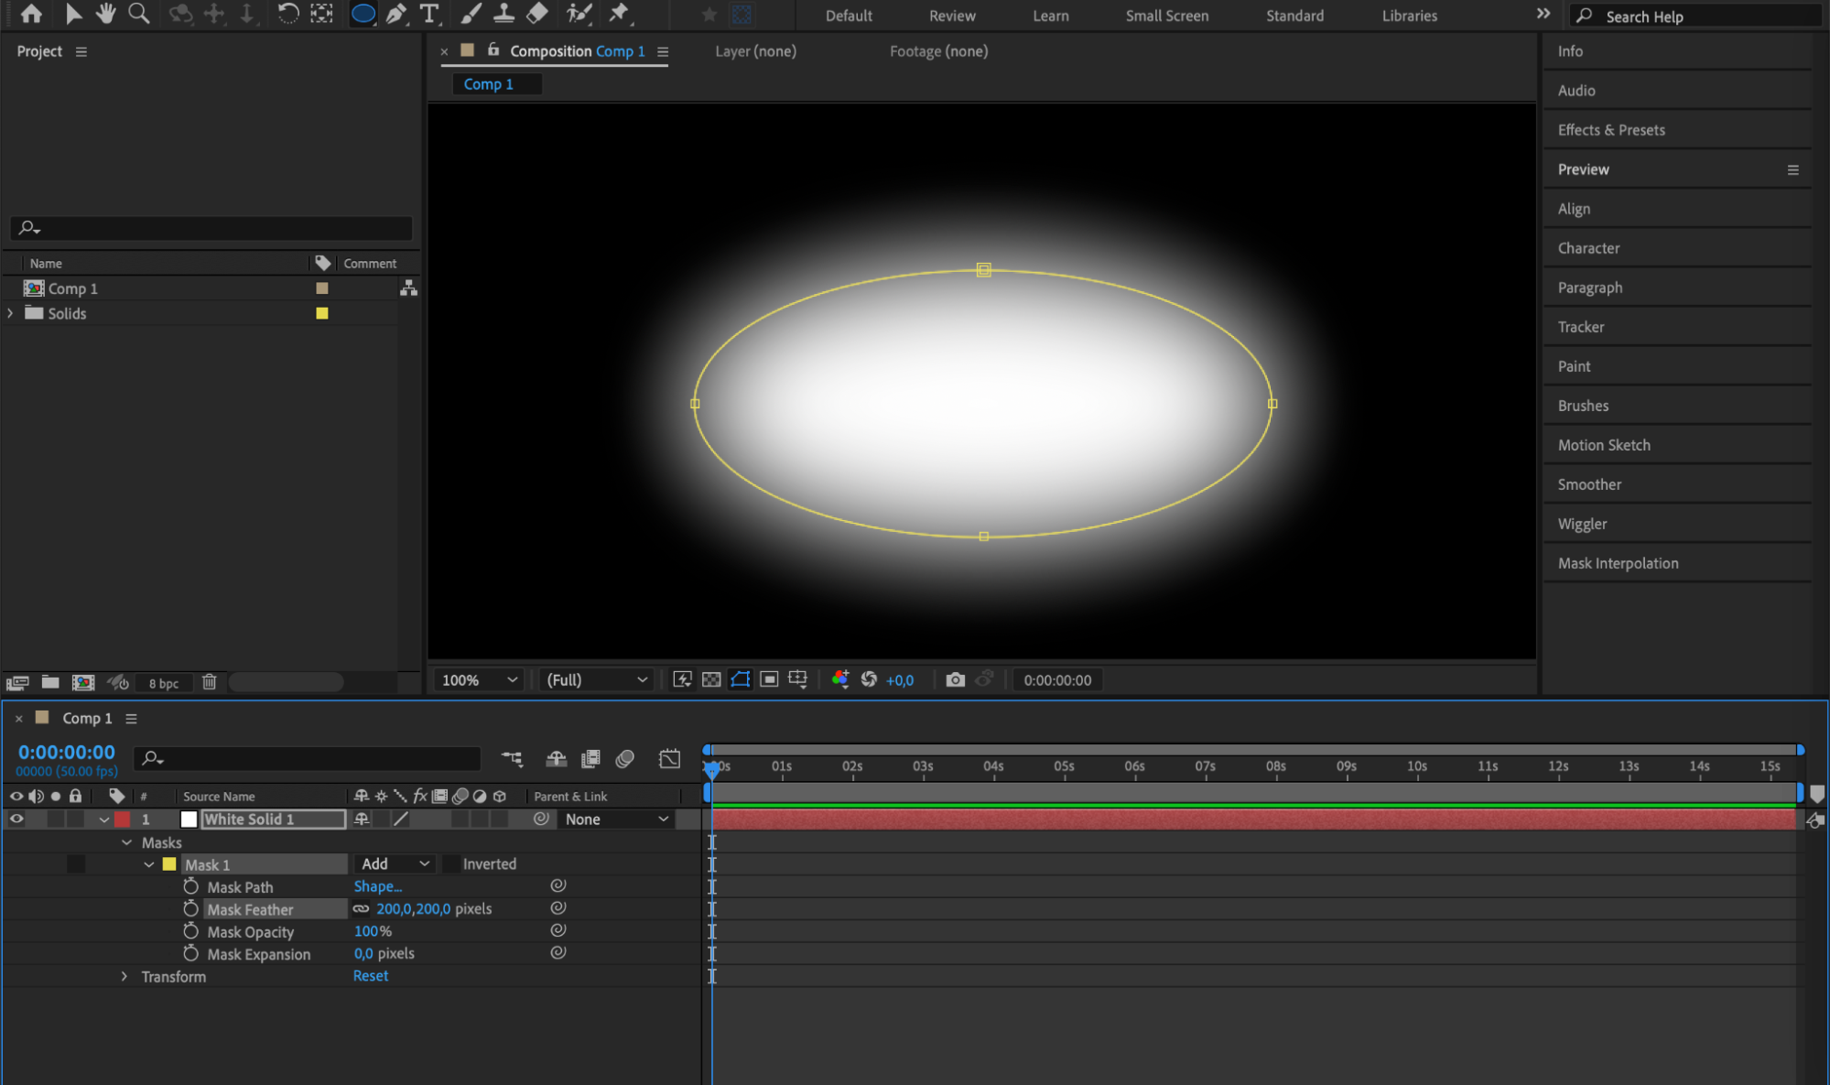This screenshot has width=1830, height=1085.
Task: Open the 100% magnification dropdown
Action: (x=480, y=679)
